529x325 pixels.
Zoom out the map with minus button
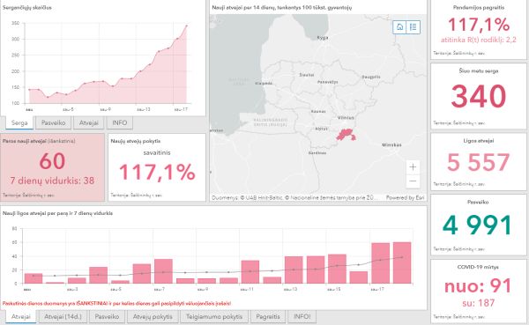click(x=413, y=181)
